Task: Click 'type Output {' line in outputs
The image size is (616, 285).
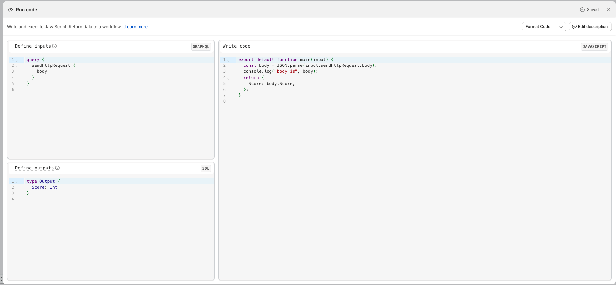Action: tap(43, 181)
